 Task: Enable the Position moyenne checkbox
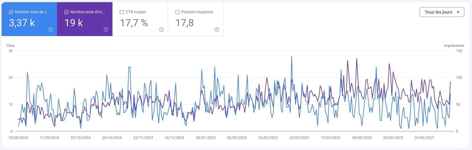[x=177, y=12]
